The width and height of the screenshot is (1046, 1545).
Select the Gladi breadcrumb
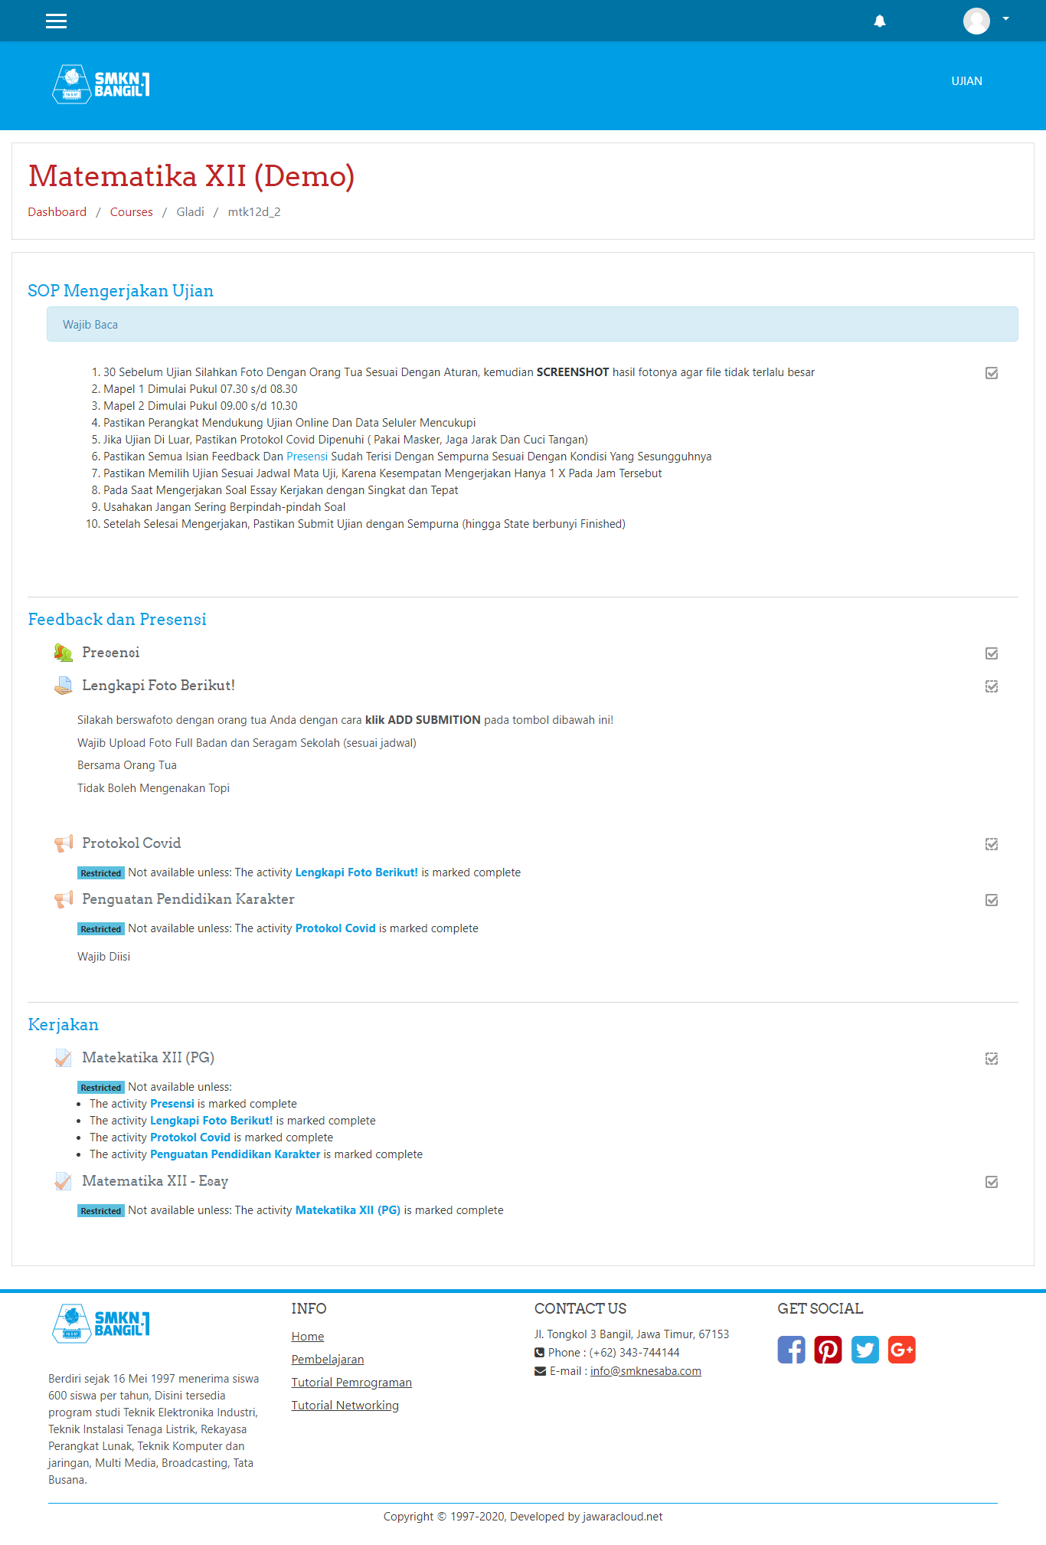[x=190, y=212]
